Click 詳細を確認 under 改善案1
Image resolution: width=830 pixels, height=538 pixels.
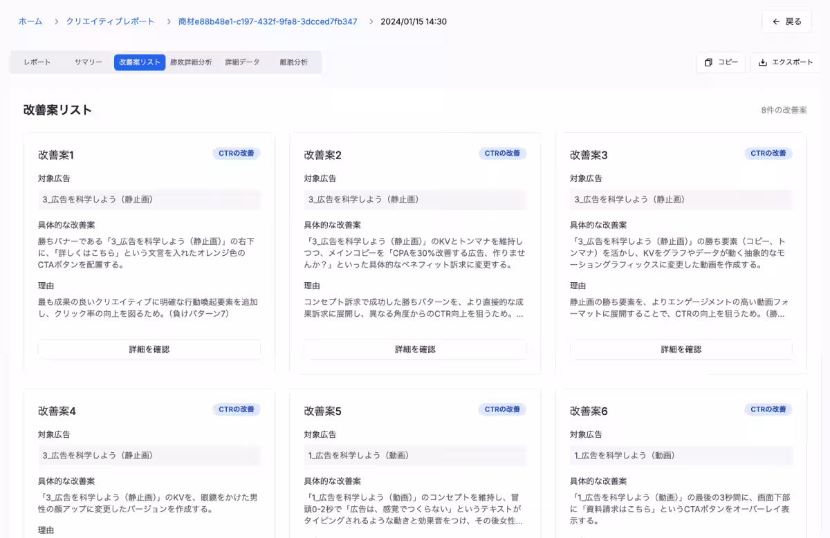(149, 349)
